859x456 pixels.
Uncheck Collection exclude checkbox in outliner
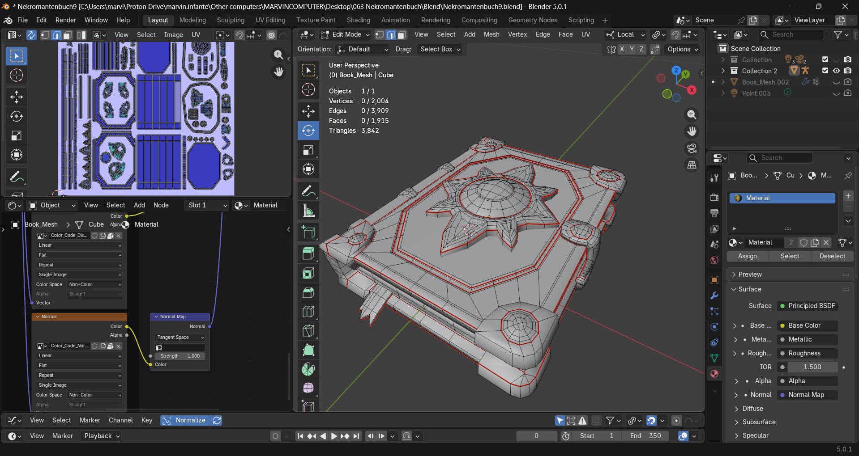825,59
